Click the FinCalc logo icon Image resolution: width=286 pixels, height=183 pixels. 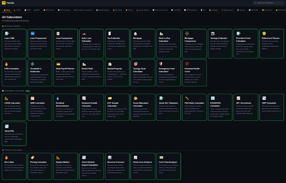pos(4,3)
